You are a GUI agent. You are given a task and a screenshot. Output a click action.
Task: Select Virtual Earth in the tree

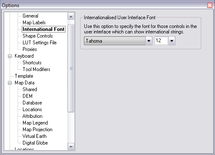34,136
